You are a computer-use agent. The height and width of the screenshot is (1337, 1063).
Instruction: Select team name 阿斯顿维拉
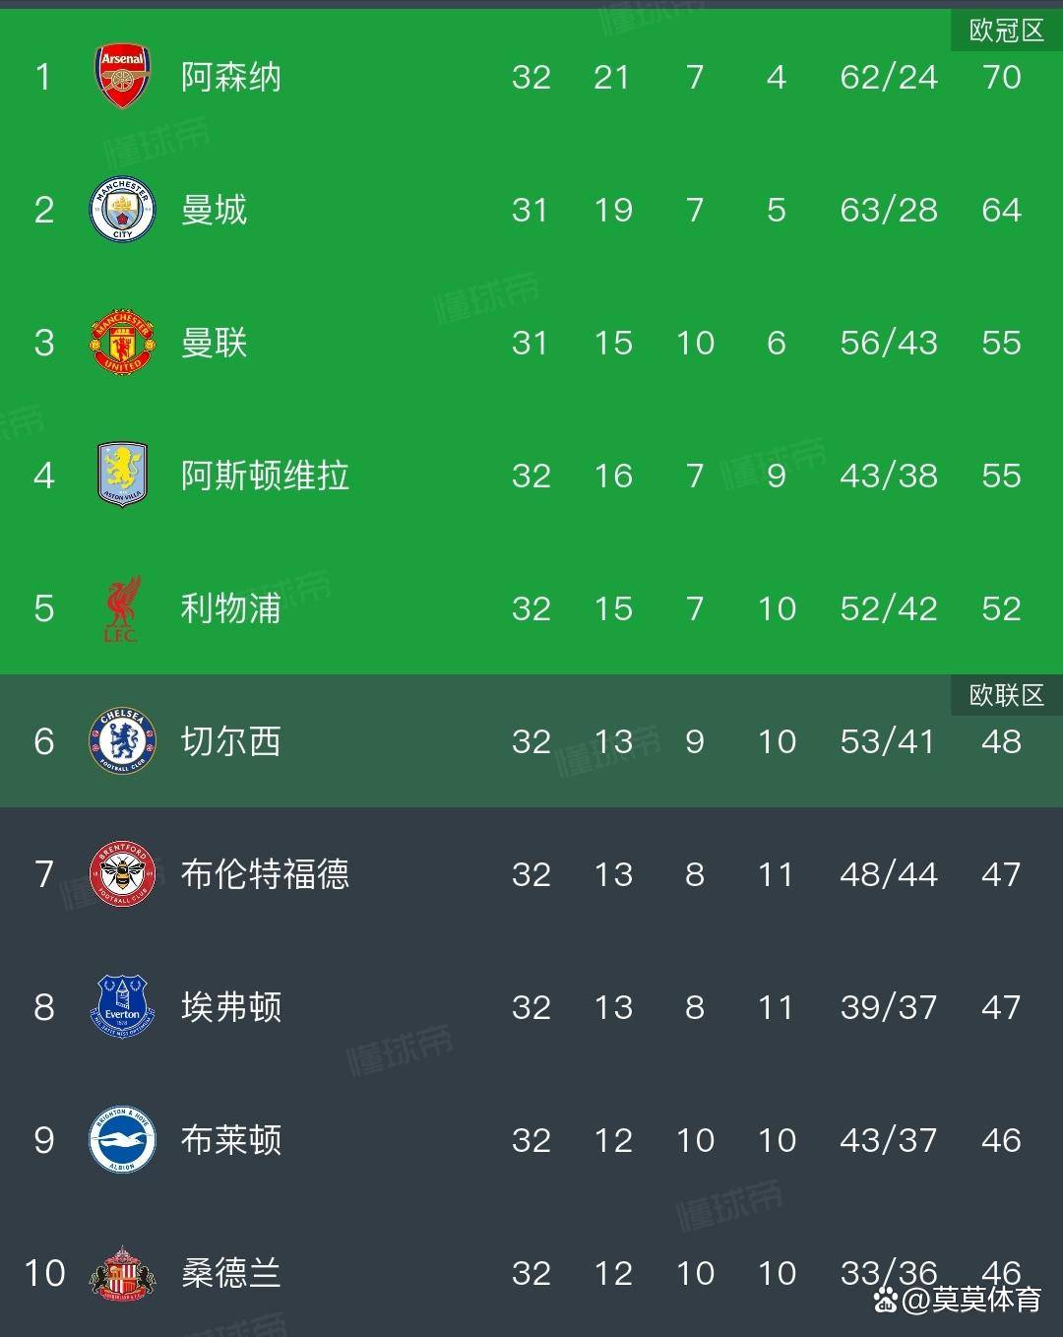point(265,476)
